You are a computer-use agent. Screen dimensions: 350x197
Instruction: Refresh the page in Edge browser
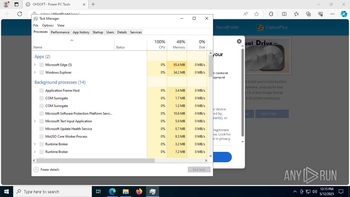[x=20, y=14]
